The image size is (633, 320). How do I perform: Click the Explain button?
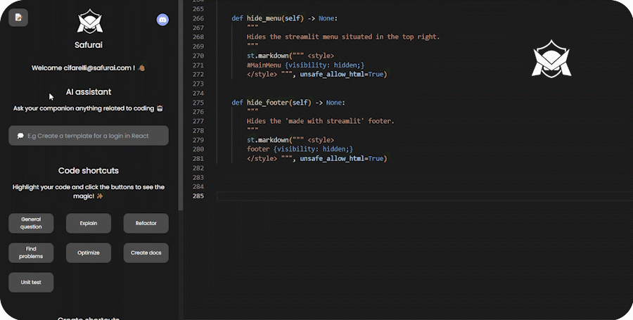(x=89, y=223)
